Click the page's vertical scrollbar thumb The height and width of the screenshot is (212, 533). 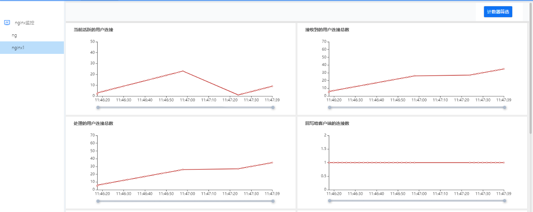pyautogui.click(x=531, y=66)
